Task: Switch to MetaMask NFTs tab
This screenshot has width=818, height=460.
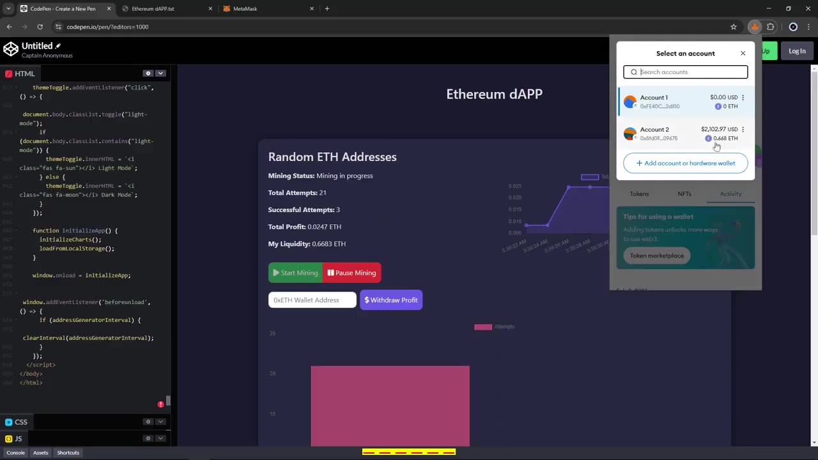Action: pyautogui.click(x=684, y=194)
